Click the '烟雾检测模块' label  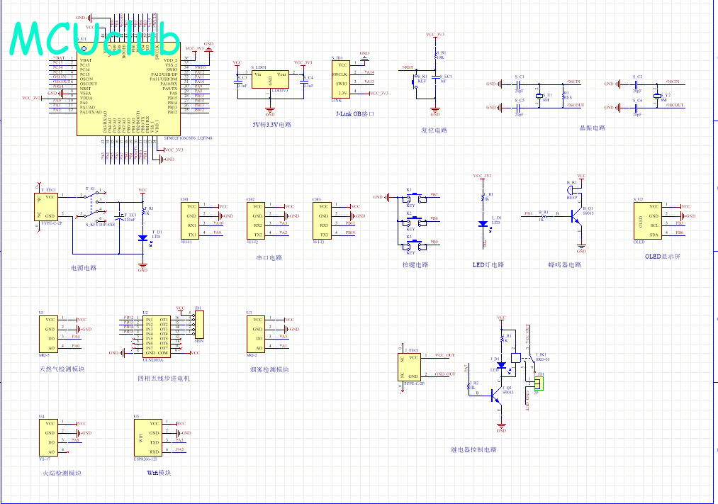[269, 369]
